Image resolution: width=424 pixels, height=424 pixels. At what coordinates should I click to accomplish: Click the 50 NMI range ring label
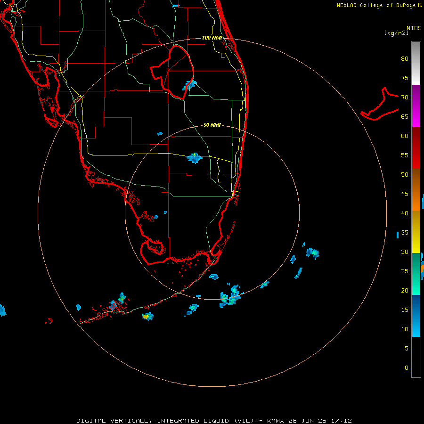click(212, 125)
